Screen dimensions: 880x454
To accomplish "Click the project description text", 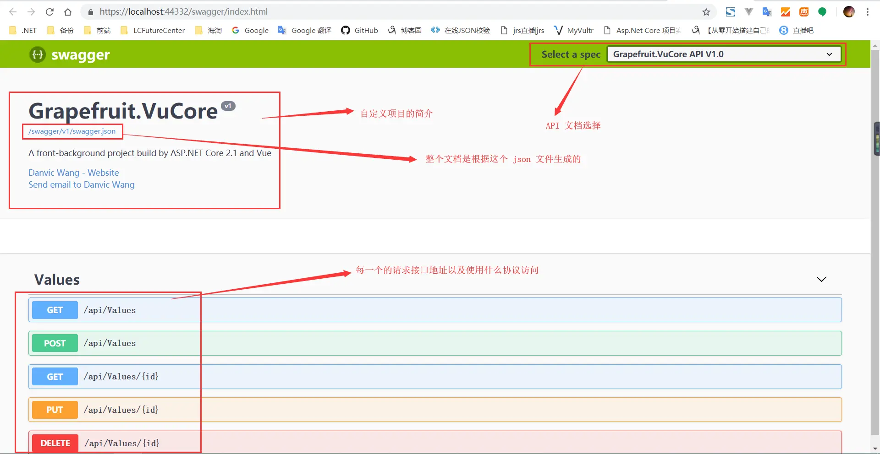I will 150,153.
